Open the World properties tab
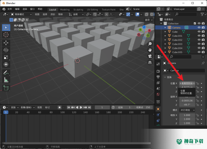 coord(158,94)
